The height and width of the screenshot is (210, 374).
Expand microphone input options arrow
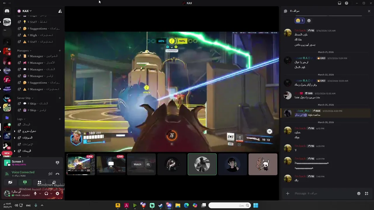tap(40, 193)
